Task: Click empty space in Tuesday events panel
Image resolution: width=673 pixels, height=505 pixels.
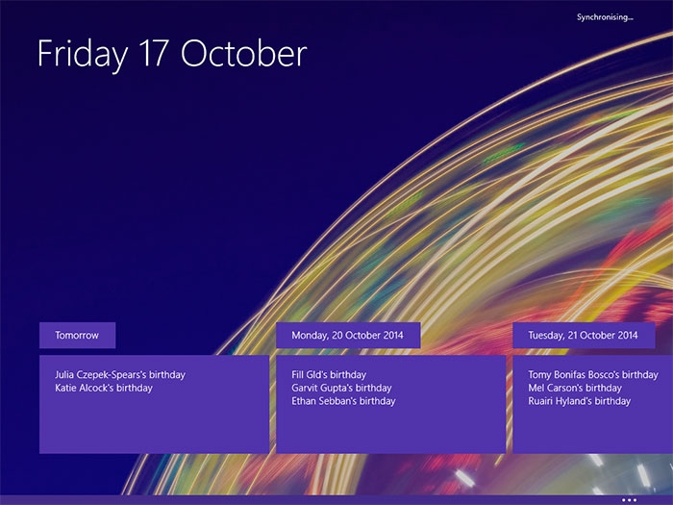Action: pyautogui.click(x=593, y=429)
